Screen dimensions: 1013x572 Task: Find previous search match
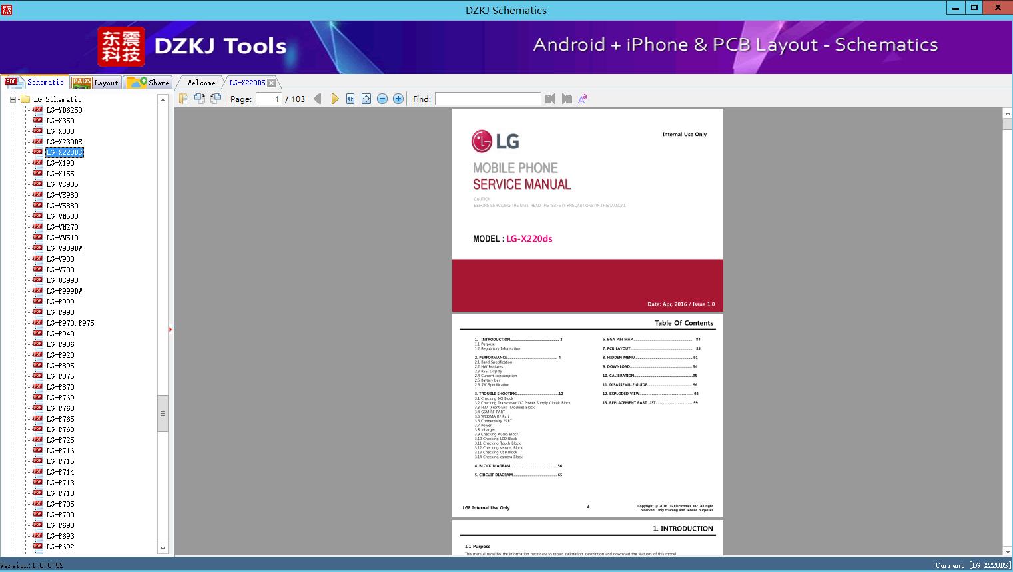tap(550, 99)
